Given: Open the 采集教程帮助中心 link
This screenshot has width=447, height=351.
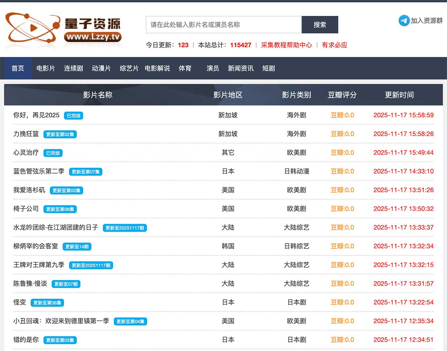Looking at the screenshot, I should coord(286,45).
